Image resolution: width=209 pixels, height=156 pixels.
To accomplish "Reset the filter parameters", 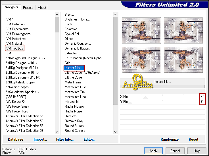I will 193,139.
